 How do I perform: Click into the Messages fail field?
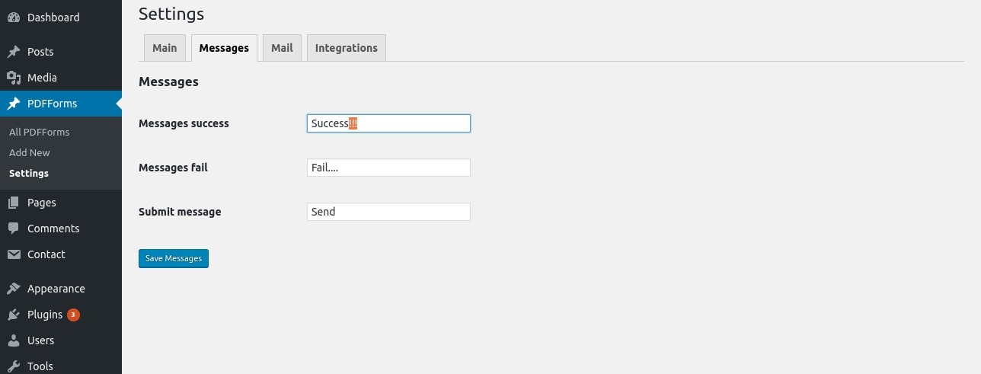388,168
